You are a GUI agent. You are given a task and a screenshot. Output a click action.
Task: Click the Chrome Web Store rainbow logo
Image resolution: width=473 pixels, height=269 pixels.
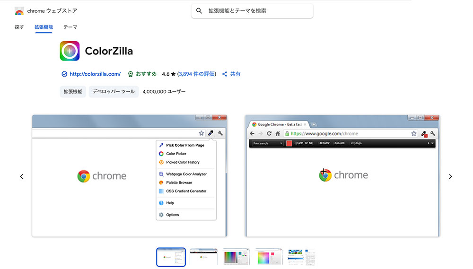(19, 11)
